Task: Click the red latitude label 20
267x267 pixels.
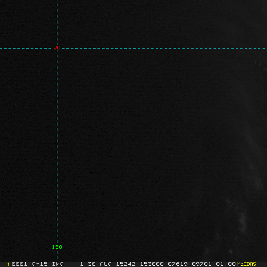Action: coord(57,48)
